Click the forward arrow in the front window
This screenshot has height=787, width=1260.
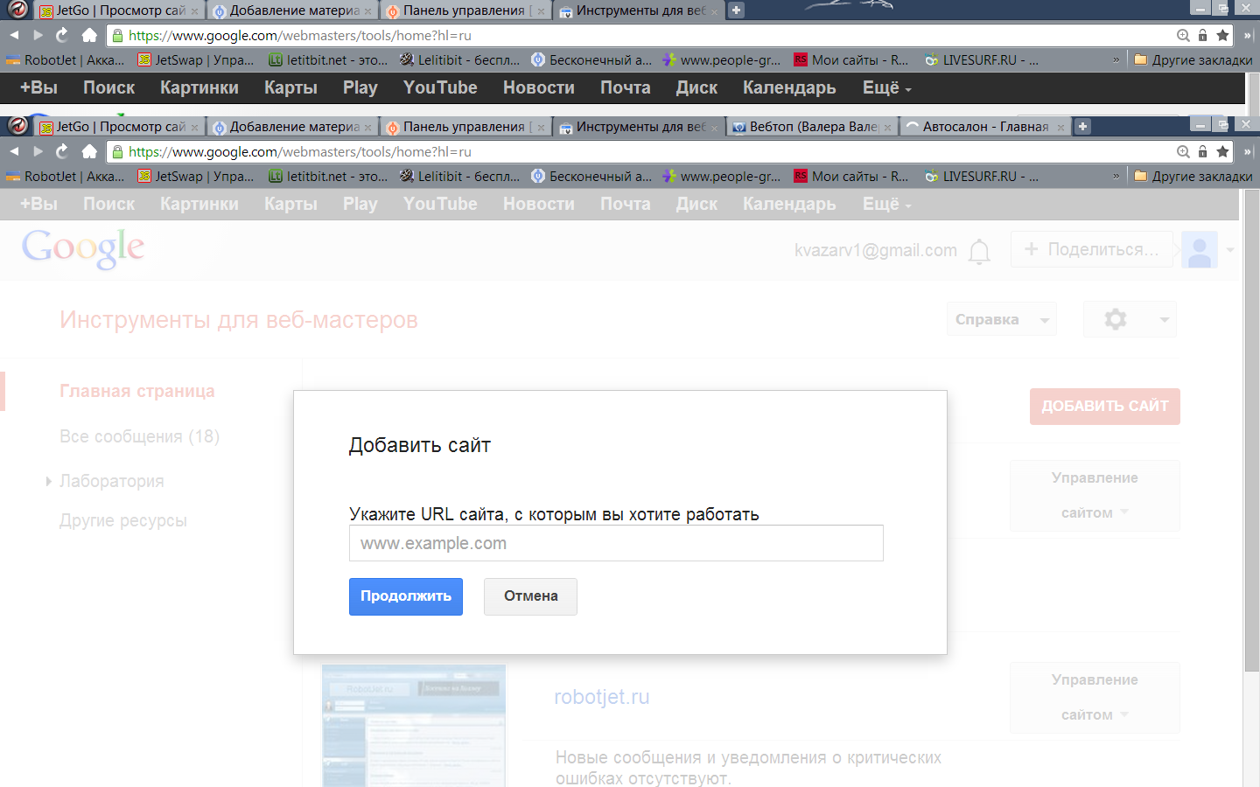(x=38, y=151)
